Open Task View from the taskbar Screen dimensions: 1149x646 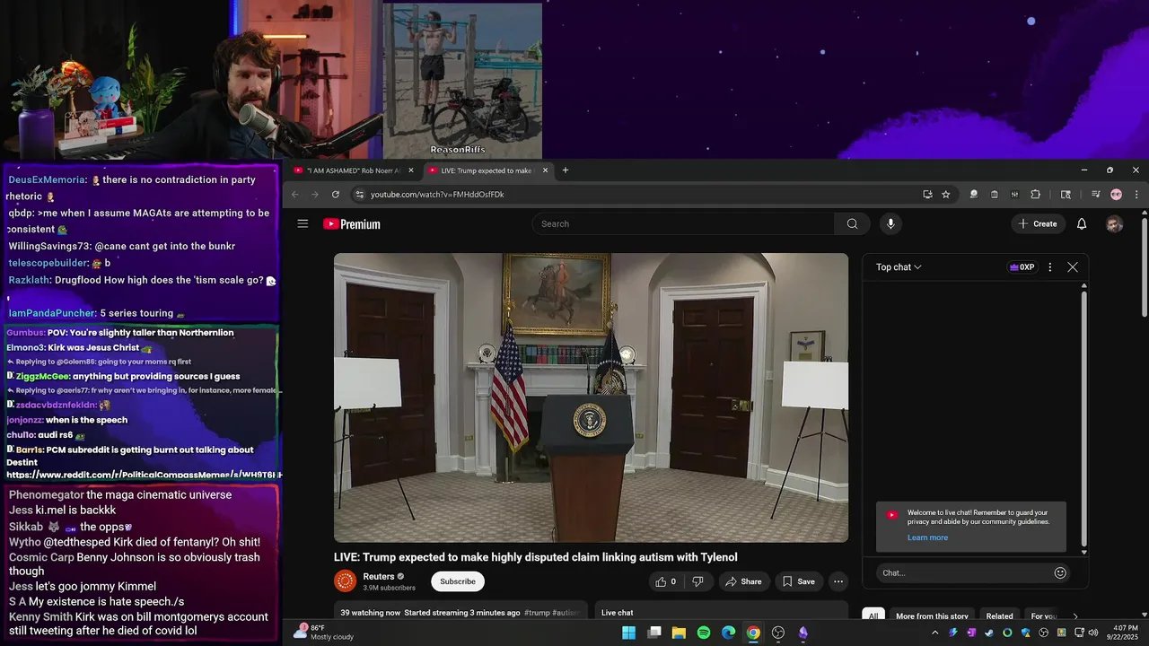[654, 633]
